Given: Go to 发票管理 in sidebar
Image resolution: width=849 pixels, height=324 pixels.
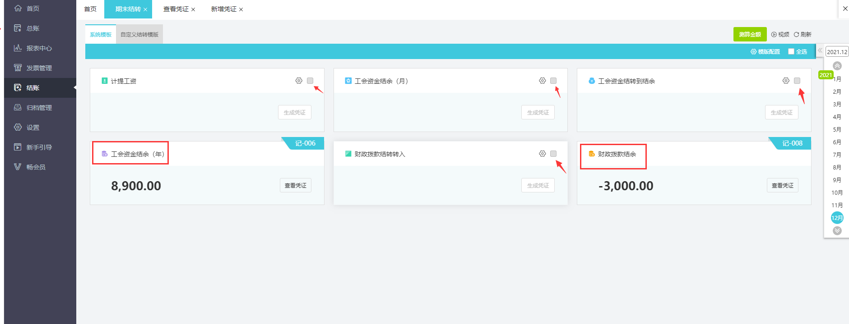Looking at the screenshot, I should [x=39, y=68].
